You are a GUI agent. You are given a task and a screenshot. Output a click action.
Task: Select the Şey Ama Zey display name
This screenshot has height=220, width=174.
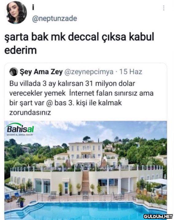(x=41, y=72)
